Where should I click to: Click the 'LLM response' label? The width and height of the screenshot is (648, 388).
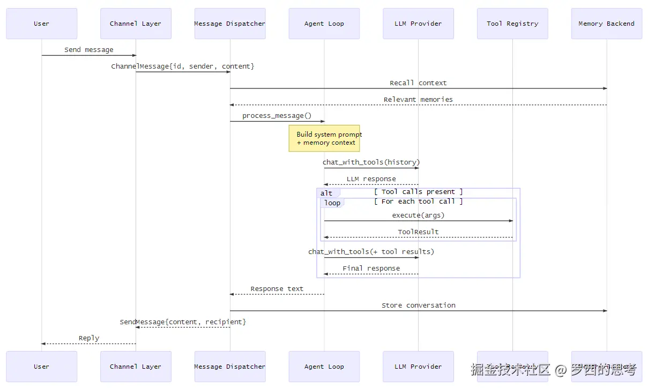tap(371, 179)
